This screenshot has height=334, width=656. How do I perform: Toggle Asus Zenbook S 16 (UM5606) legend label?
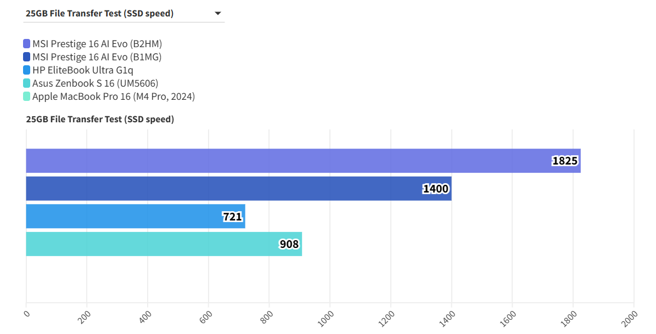95,83
